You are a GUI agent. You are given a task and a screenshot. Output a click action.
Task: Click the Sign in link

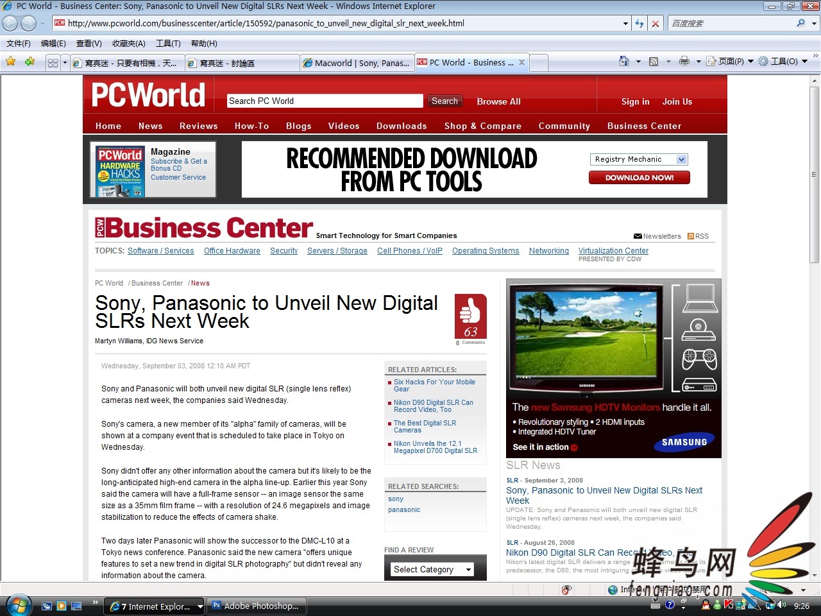coord(636,101)
